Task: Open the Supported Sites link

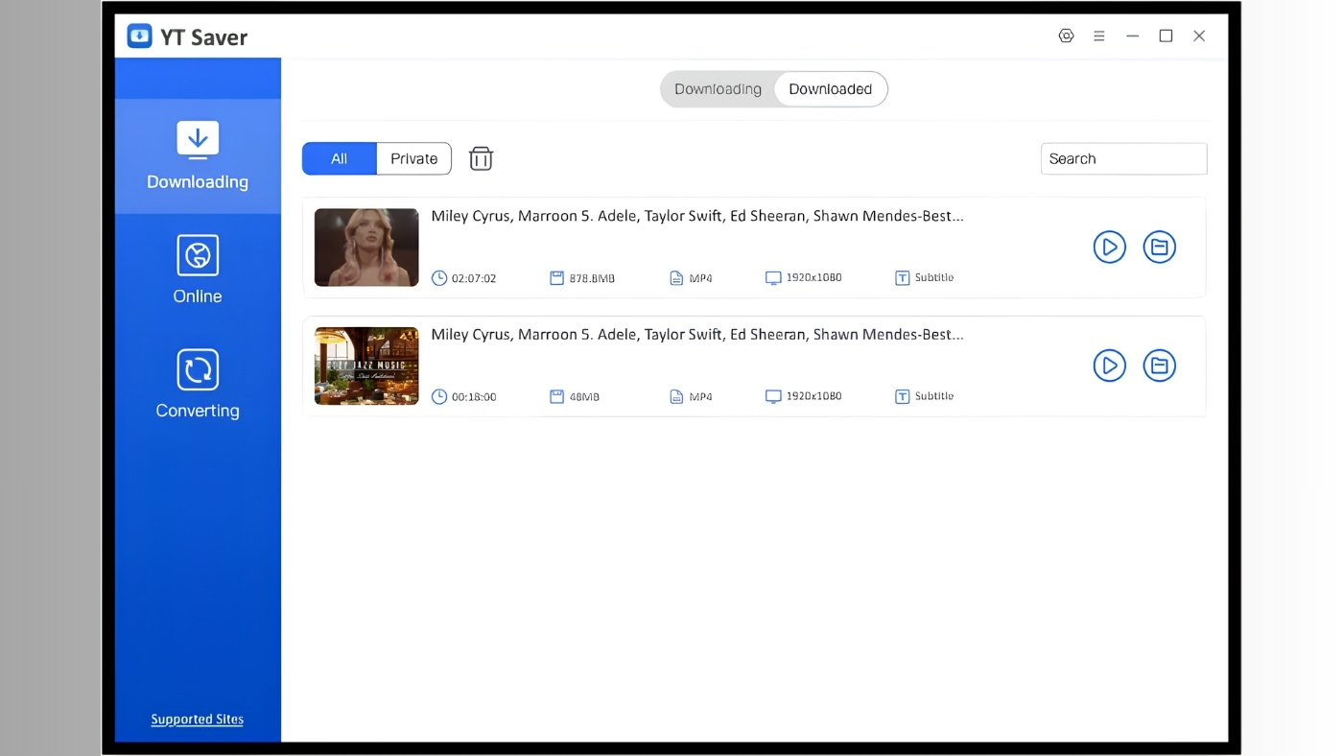Action: pyautogui.click(x=198, y=720)
